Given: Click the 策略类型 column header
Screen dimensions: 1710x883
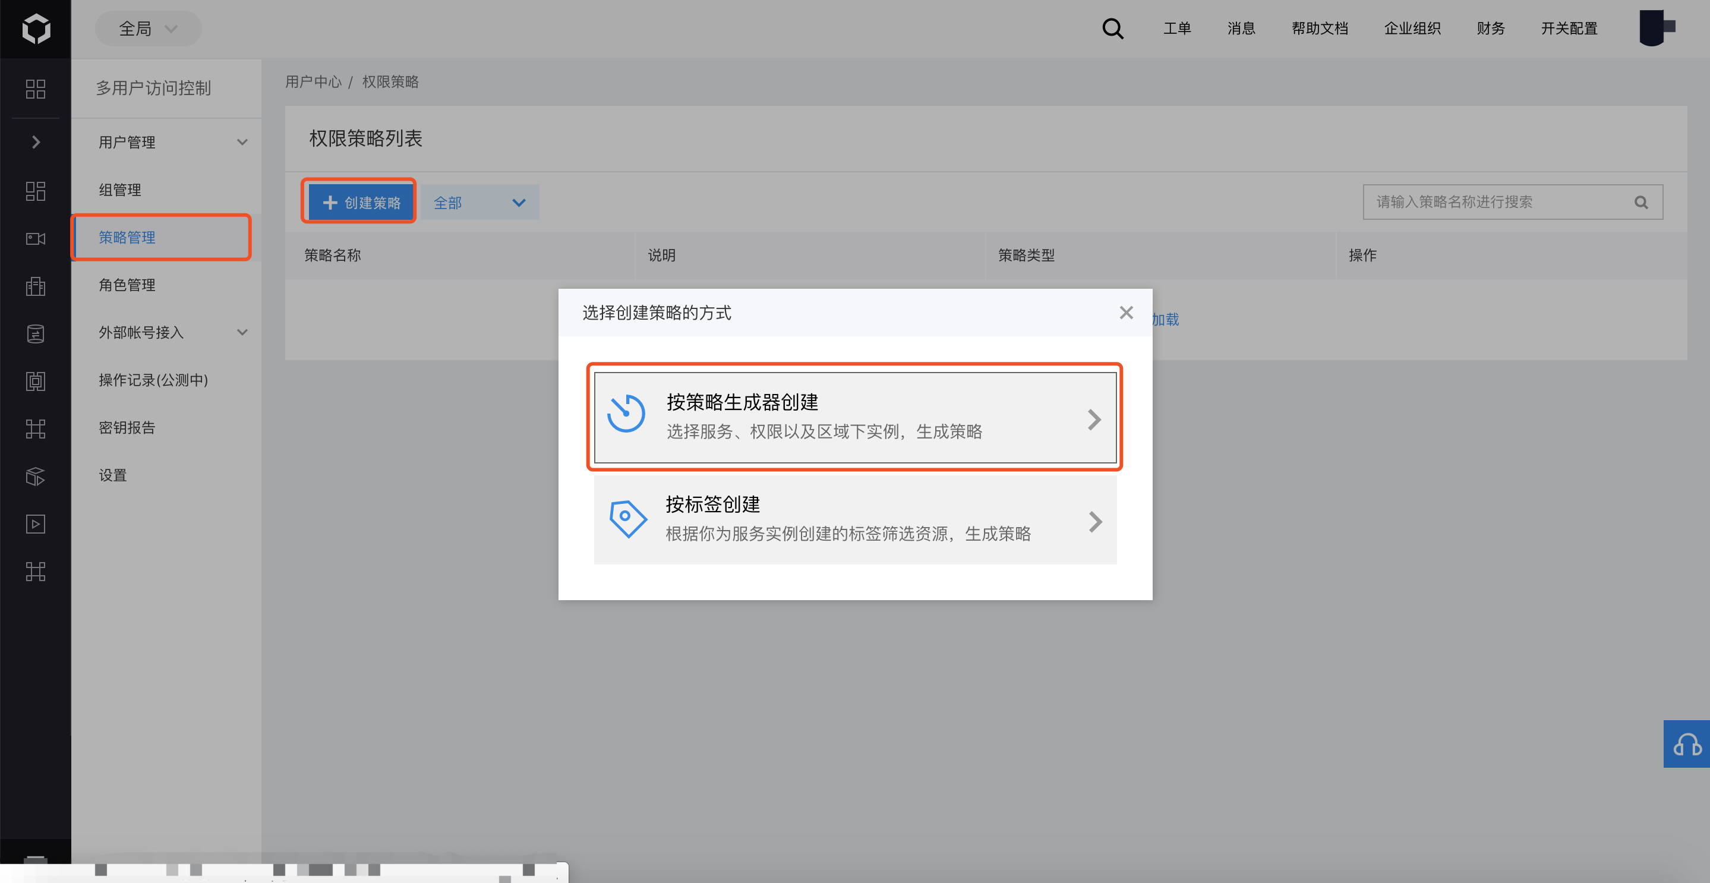Looking at the screenshot, I should (x=1026, y=255).
